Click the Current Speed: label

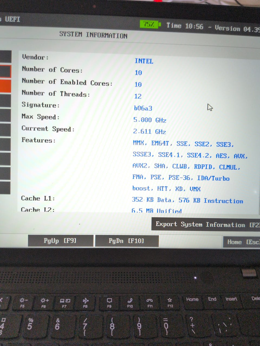[48, 129]
